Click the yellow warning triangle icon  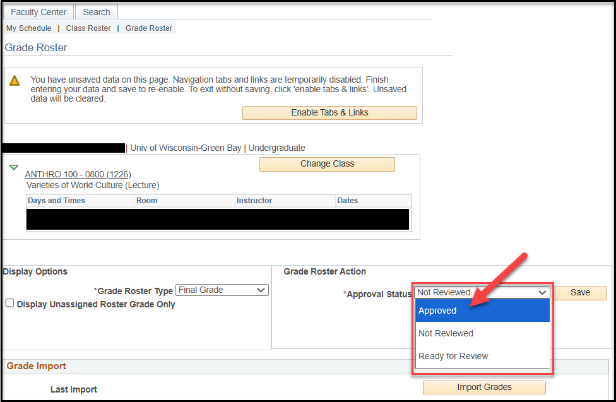[x=15, y=81]
